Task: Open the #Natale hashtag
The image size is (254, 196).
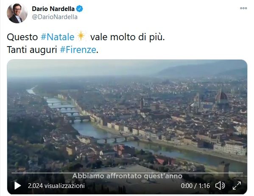Action: (x=58, y=37)
